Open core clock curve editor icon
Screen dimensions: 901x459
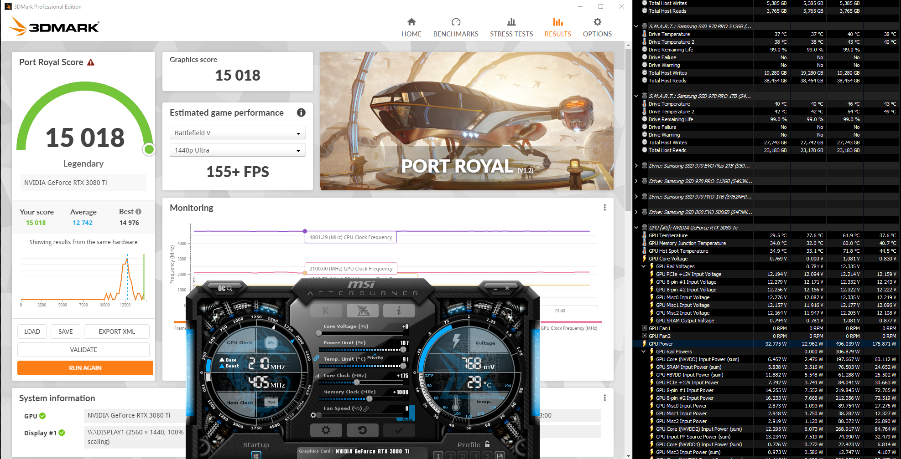pyautogui.click(x=317, y=376)
